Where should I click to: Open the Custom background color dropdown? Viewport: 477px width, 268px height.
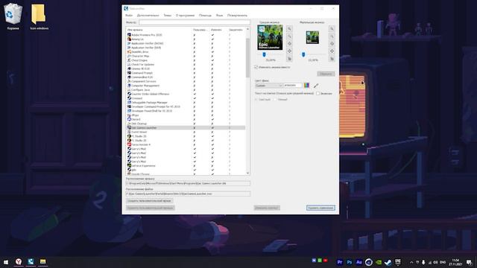coord(268,86)
